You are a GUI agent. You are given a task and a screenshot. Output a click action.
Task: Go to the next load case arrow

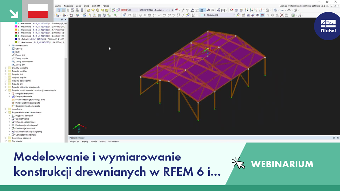click(x=173, y=10)
